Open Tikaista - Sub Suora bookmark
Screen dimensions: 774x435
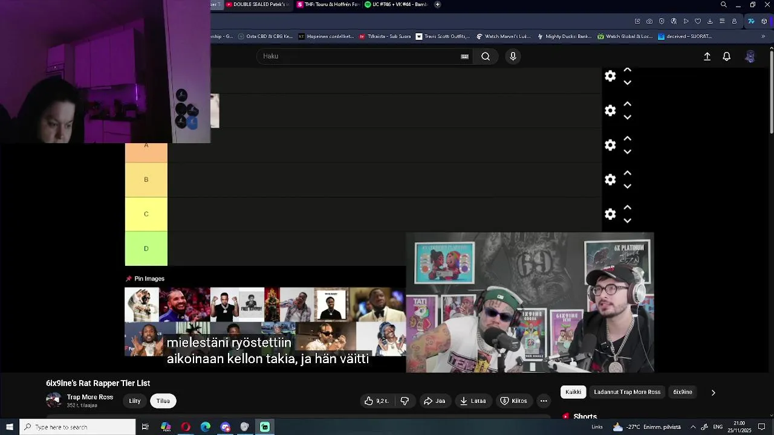(x=385, y=36)
